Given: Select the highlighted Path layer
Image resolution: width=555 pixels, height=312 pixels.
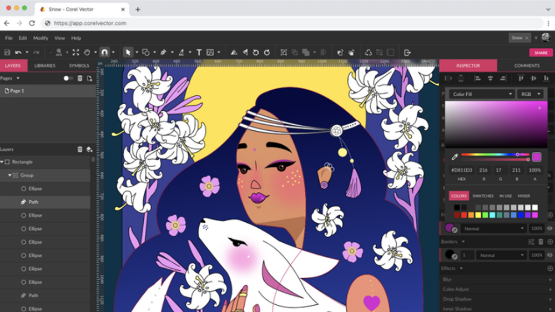Looking at the screenshot, I should [x=46, y=202].
